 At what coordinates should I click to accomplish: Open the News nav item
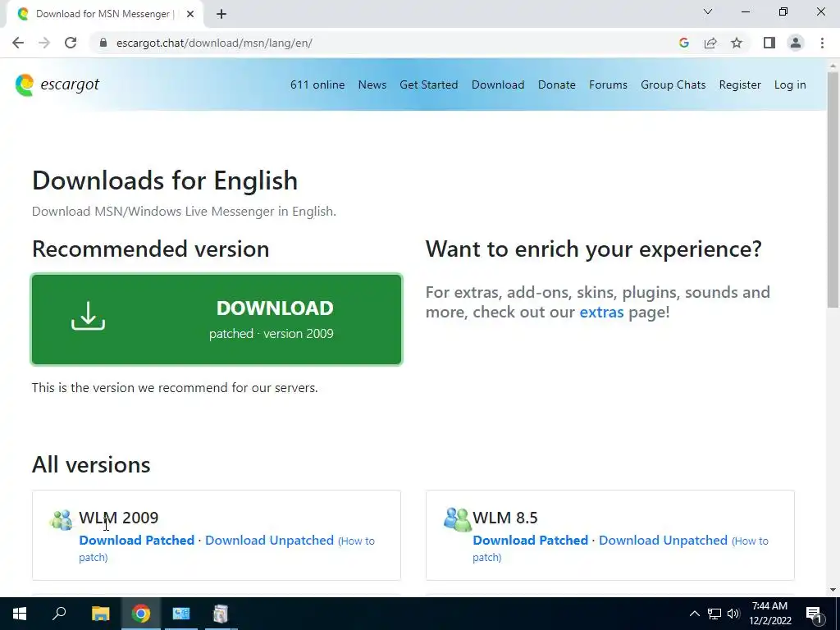[372, 84]
